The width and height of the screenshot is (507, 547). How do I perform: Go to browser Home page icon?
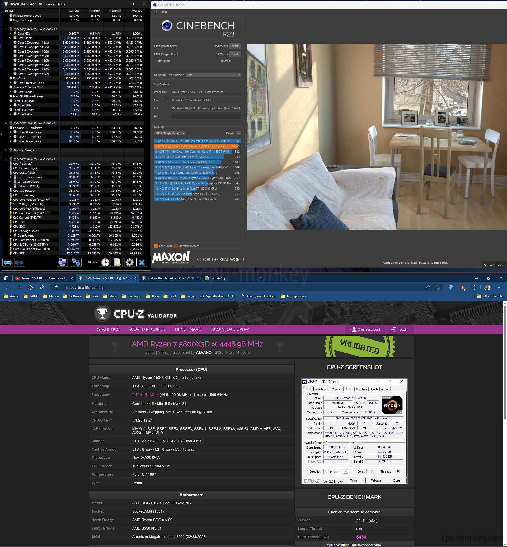(x=42, y=287)
